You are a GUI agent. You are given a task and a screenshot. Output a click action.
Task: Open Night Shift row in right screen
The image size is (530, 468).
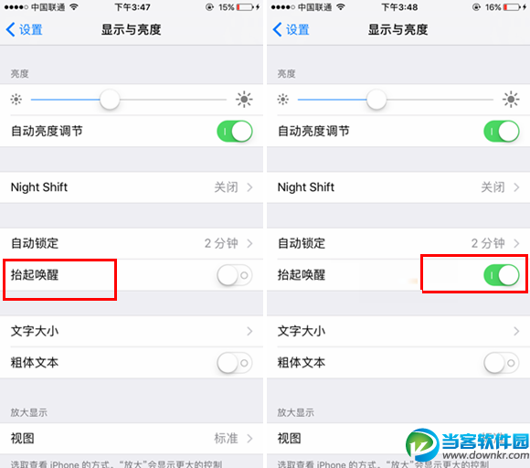tap(398, 187)
